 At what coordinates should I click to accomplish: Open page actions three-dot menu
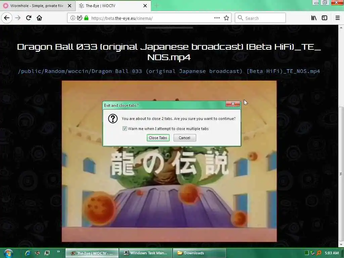[217, 18]
